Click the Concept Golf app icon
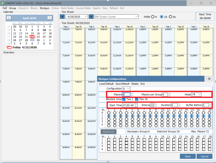The width and height of the screenshot is (216, 163). click(x=3, y=3)
